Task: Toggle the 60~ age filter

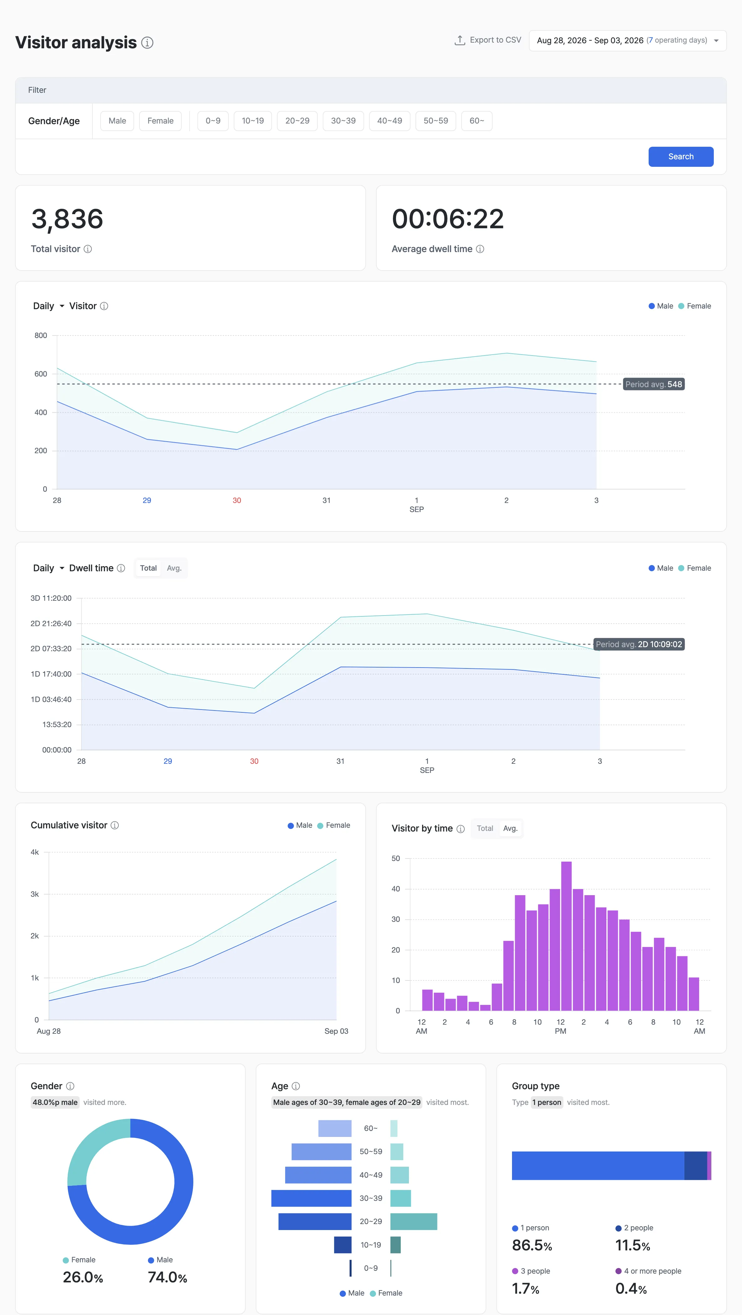Action: (x=477, y=121)
